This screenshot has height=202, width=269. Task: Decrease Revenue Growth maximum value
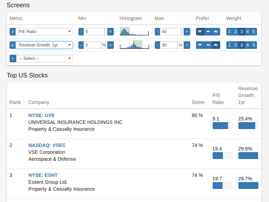(157, 45)
